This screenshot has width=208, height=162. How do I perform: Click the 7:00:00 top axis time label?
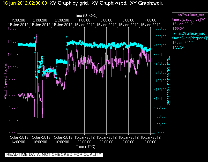[x=150, y=20]
